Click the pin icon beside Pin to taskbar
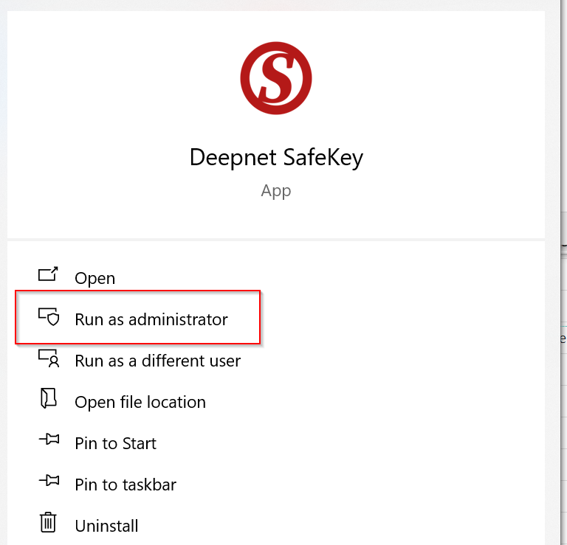567x545 pixels. [48, 482]
